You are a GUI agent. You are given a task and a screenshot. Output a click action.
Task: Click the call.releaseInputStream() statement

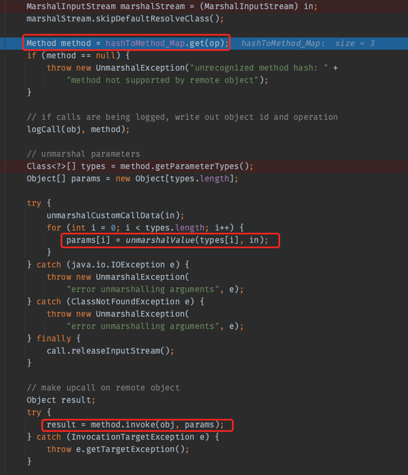pyautogui.click(x=110, y=351)
